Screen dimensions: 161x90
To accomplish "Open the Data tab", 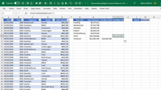I will [x=55, y=8].
